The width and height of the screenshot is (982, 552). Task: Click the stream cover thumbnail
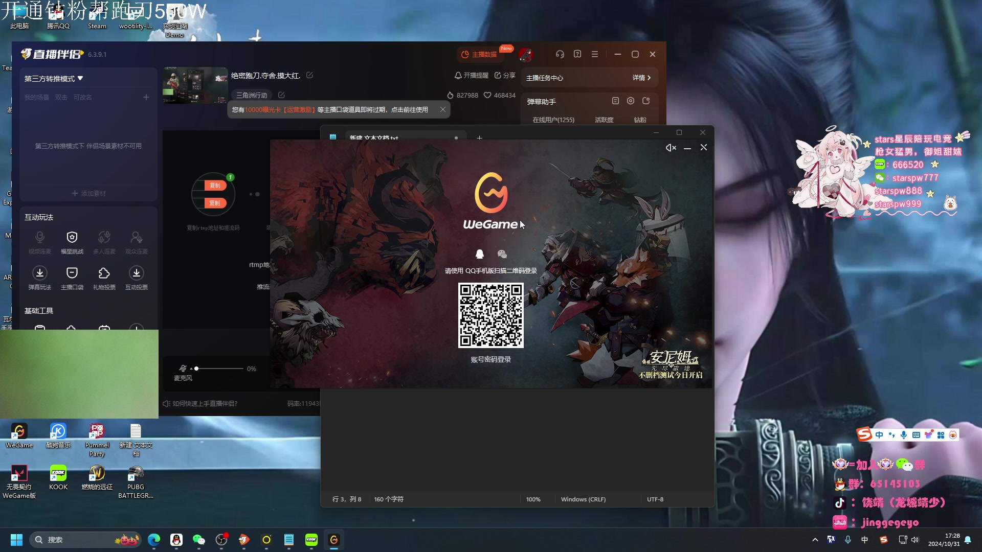point(195,85)
